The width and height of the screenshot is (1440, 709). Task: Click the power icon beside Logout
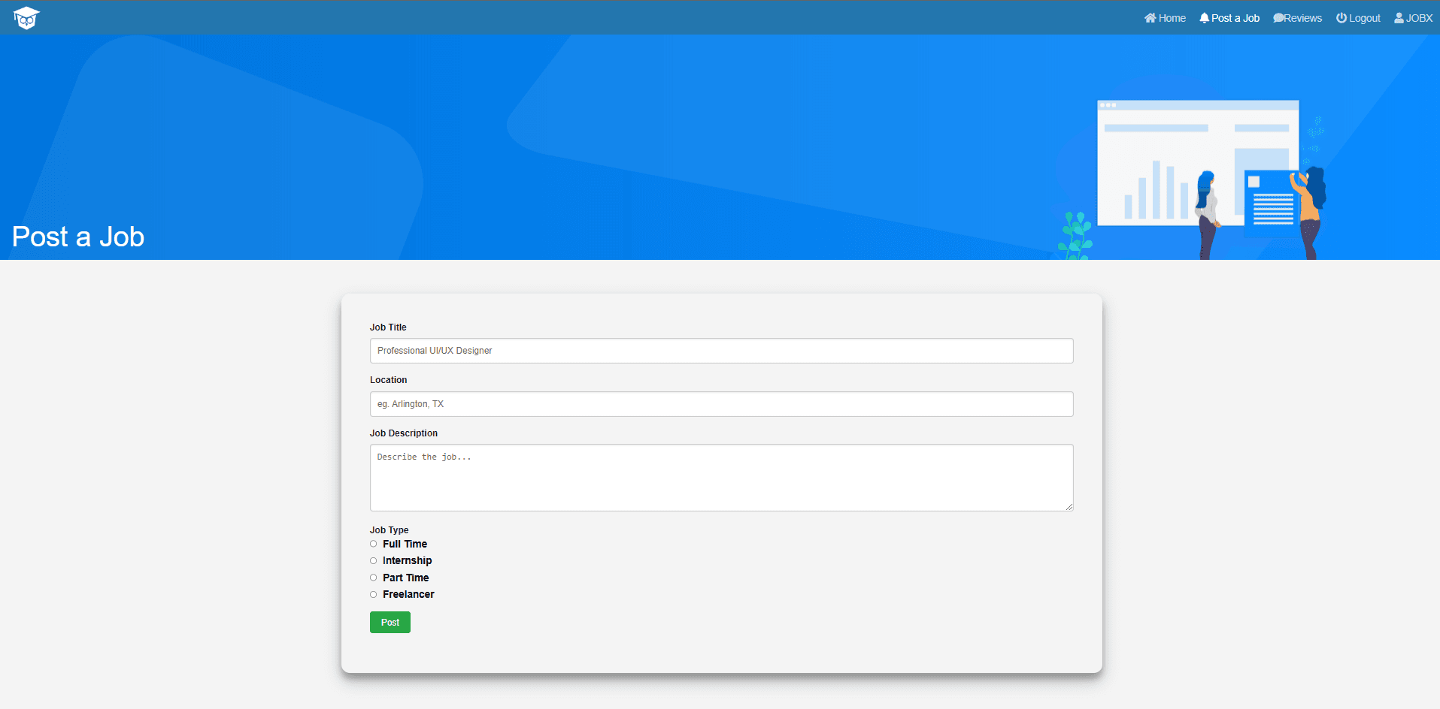pos(1341,17)
